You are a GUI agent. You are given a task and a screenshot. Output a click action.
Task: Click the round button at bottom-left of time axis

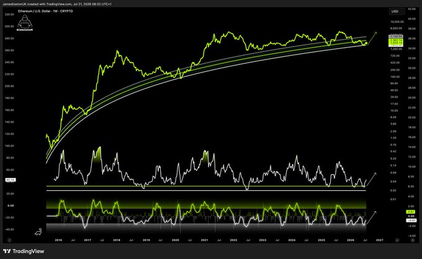click(x=9, y=240)
